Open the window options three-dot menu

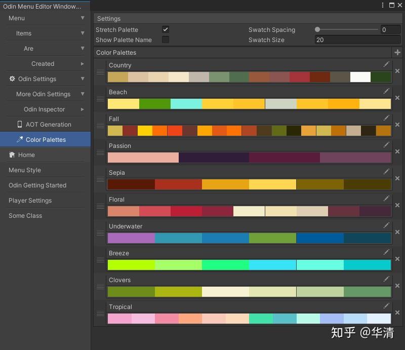click(x=383, y=5)
